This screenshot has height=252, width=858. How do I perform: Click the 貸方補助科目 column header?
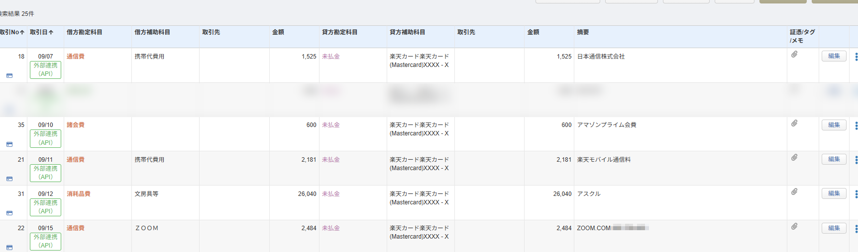(x=408, y=32)
